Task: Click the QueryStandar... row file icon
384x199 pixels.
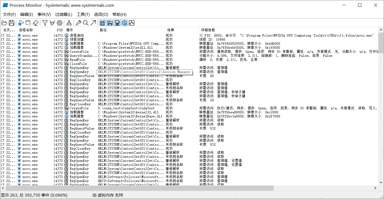Action: (67, 56)
